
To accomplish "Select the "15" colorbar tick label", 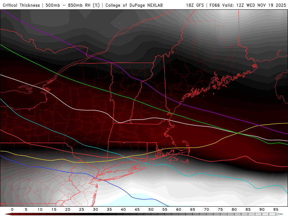I will click(54, 210).
